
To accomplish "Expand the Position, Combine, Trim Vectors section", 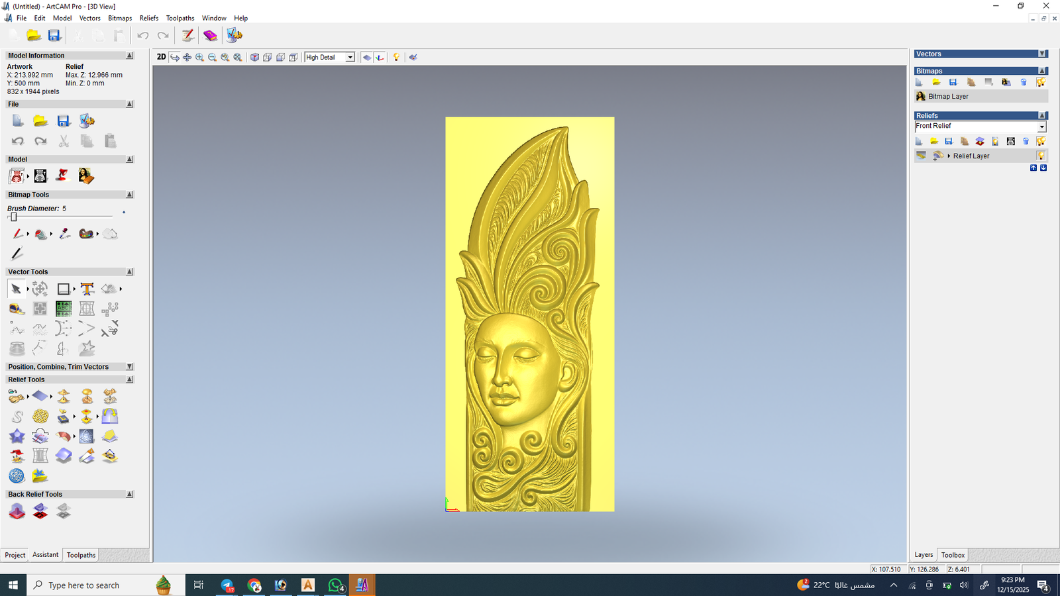I will pos(130,367).
